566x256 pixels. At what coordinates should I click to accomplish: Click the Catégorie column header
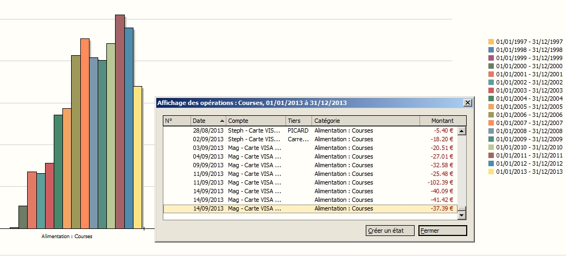(366, 121)
